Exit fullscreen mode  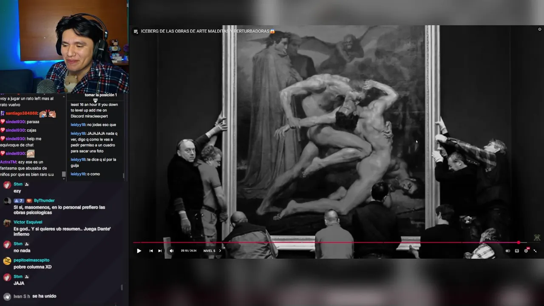535,251
